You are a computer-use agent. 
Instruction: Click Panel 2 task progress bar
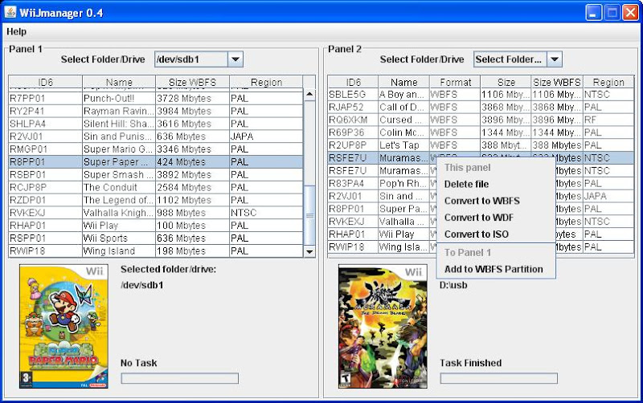point(498,378)
